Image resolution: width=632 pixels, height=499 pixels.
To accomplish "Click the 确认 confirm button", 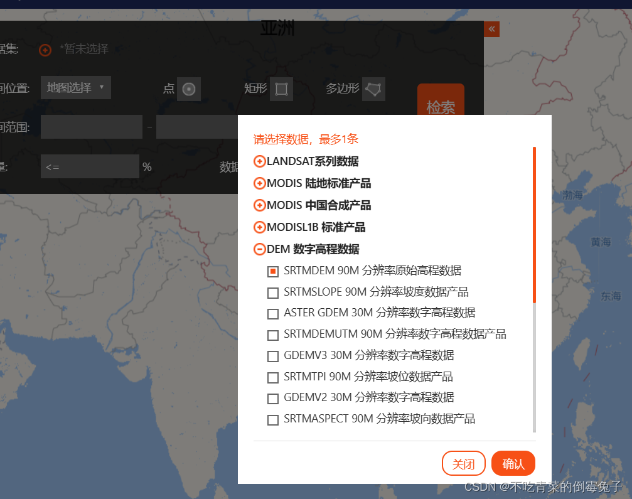I will click(513, 463).
